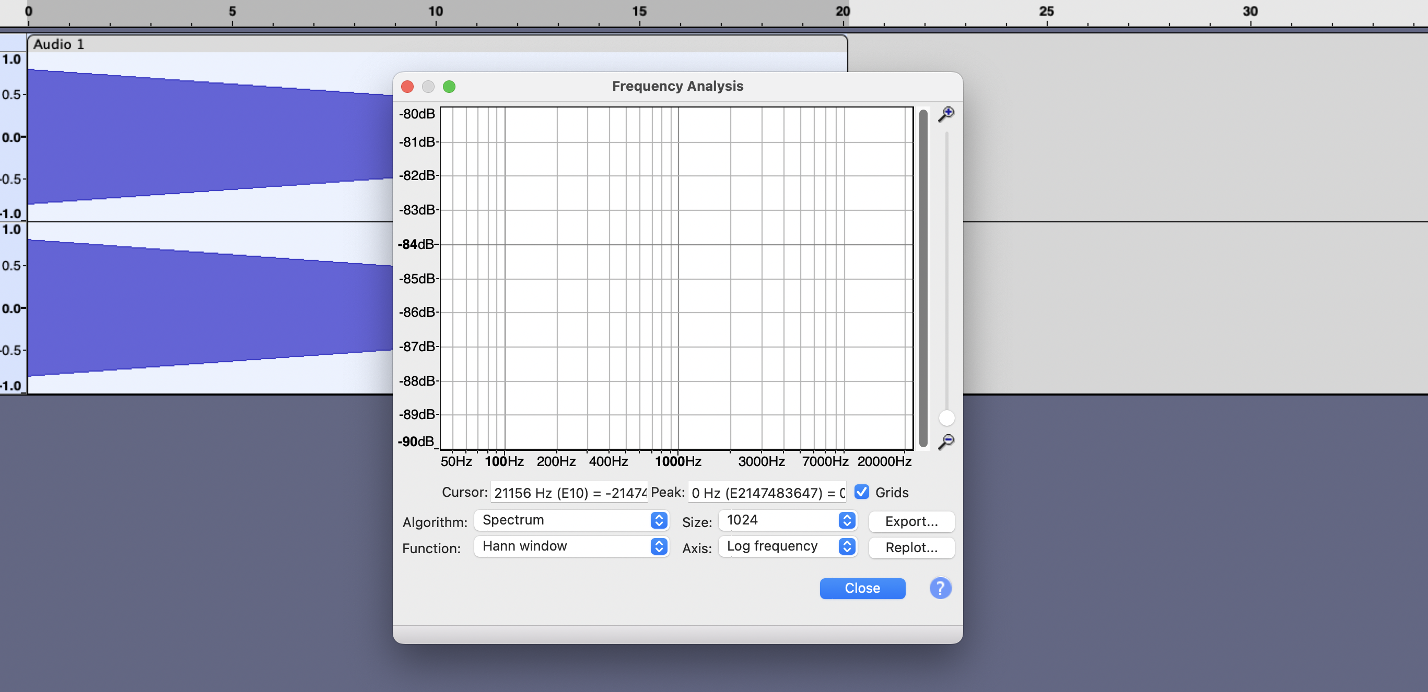The width and height of the screenshot is (1428, 692).
Task: Click the track amplitude scale showing 1.0
Action: (x=11, y=60)
